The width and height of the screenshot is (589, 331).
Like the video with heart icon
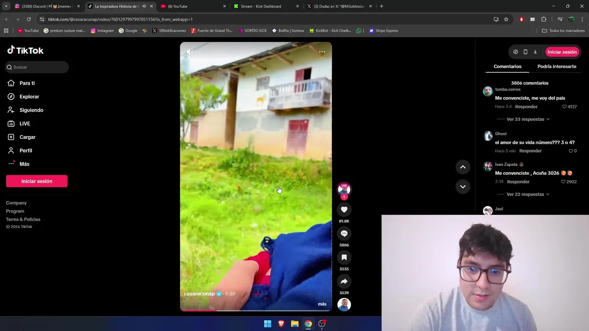coord(344,210)
